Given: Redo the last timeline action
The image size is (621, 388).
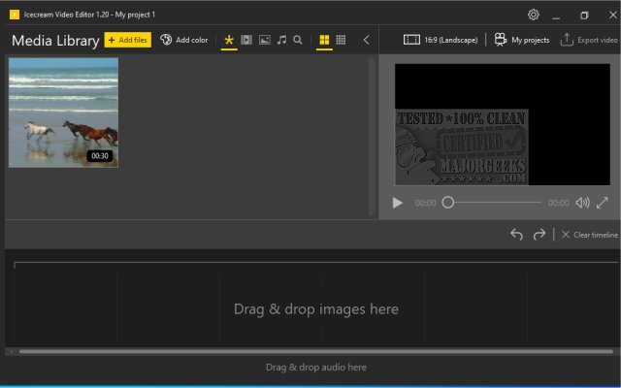Looking at the screenshot, I should (539, 235).
